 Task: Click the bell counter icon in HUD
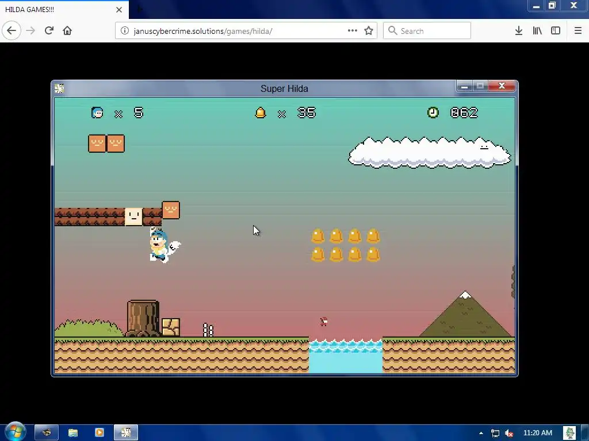261,113
